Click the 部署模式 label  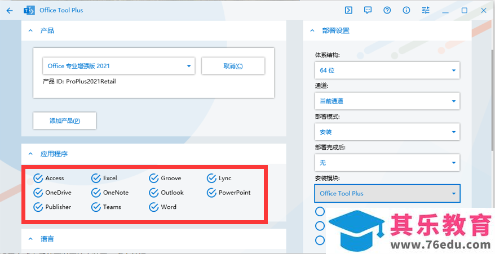(x=327, y=117)
